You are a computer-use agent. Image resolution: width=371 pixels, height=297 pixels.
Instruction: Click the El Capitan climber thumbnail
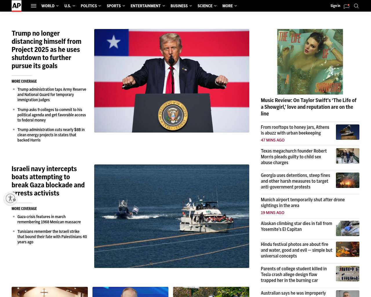[348, 229]
